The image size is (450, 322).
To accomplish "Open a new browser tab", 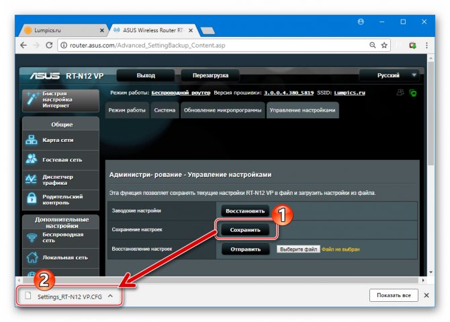I will 208,30.
